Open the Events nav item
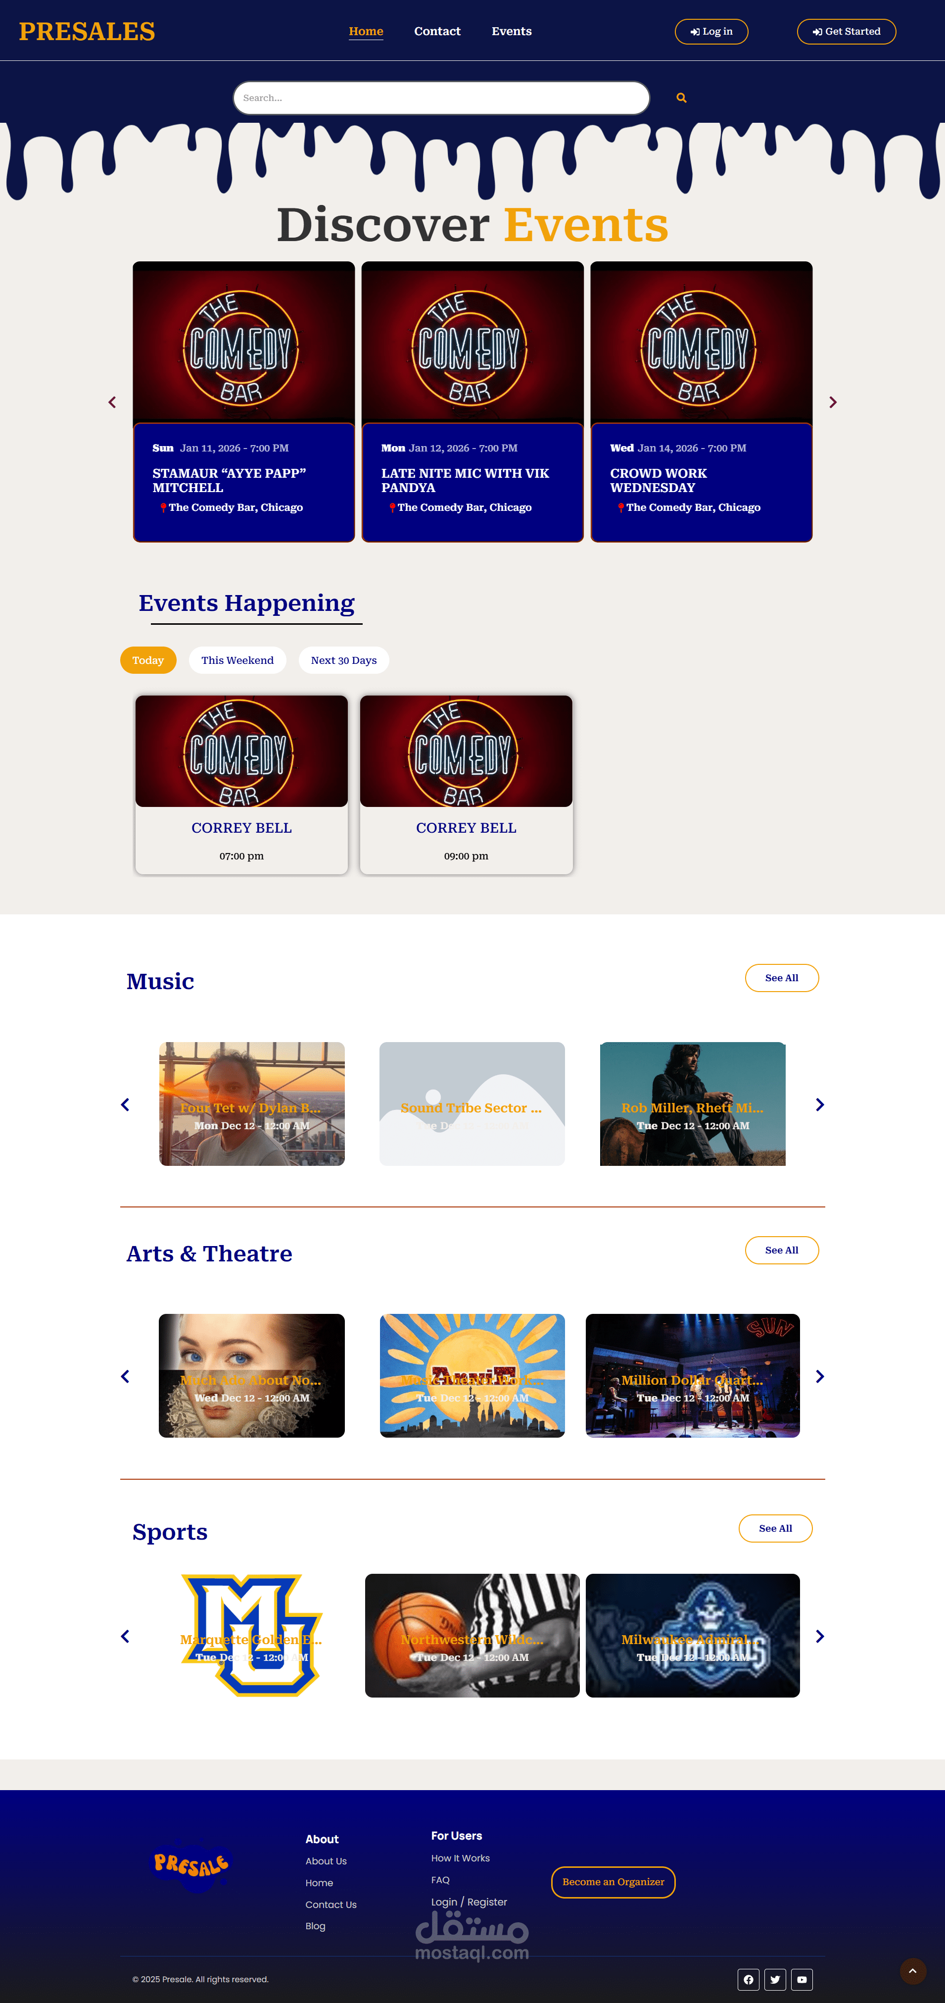This screenshot has width=945, height=2003. pos(512,31)
